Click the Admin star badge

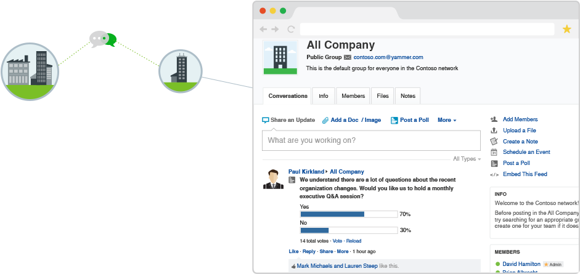(553, 264)
